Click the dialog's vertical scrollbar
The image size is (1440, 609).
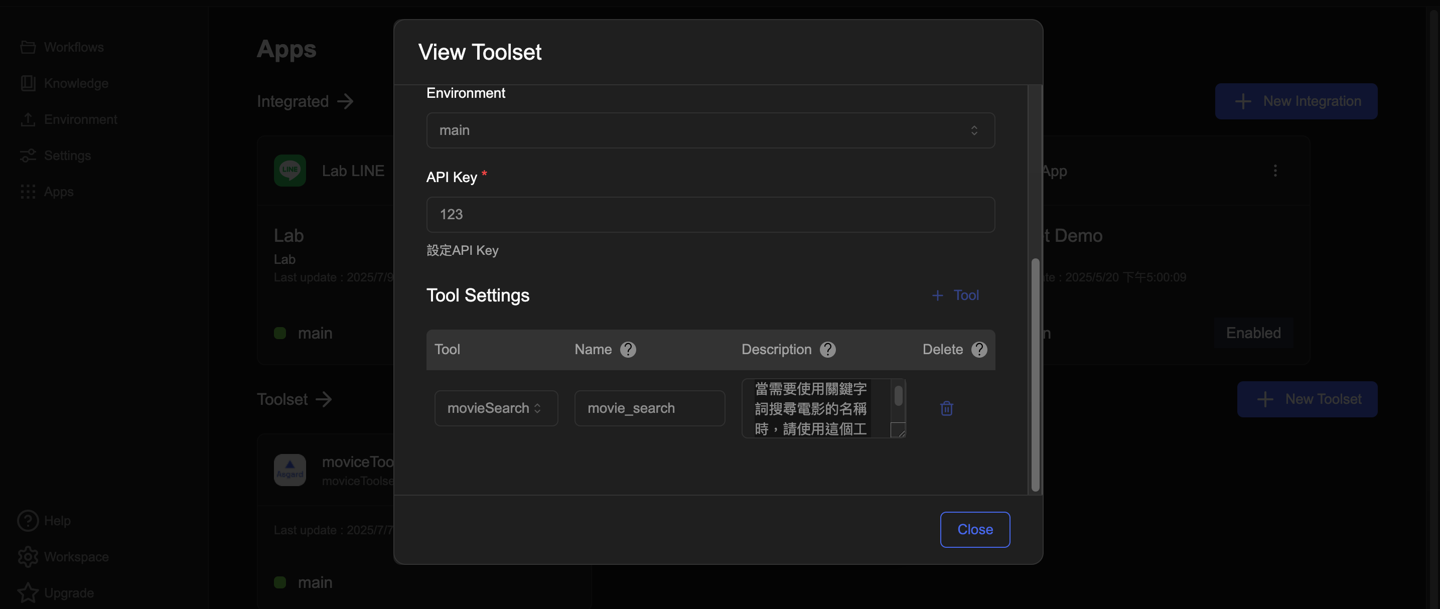pos(1035,374)
